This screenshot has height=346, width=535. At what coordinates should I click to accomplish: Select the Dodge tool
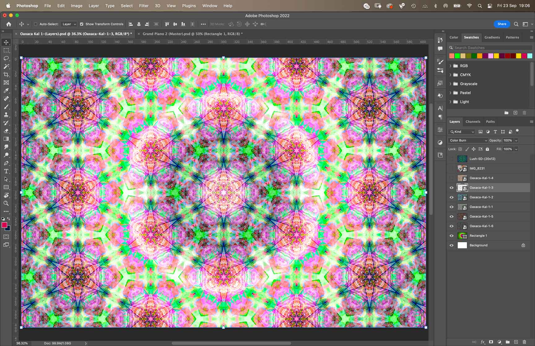click(6, 155)
